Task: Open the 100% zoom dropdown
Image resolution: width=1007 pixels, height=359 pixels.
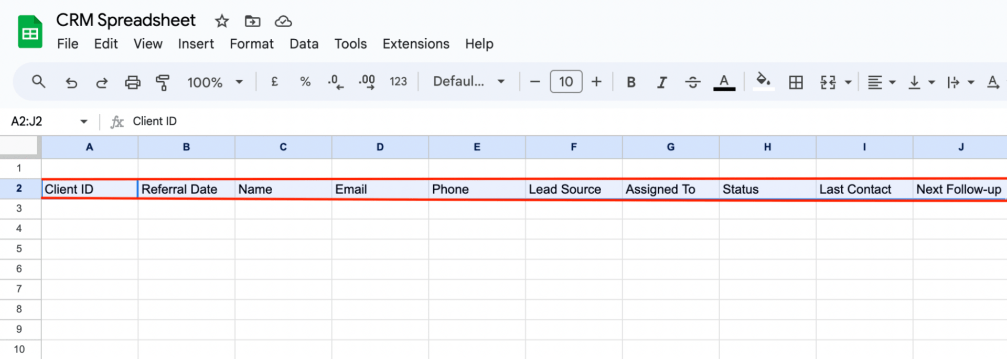Action: coord(215,82)
